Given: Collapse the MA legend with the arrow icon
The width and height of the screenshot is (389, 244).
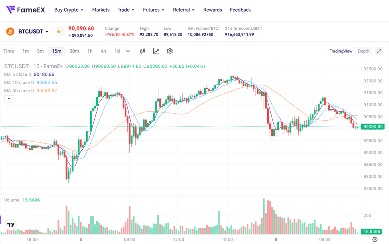Looking at the screenshot, I should (x=9, y=98).
